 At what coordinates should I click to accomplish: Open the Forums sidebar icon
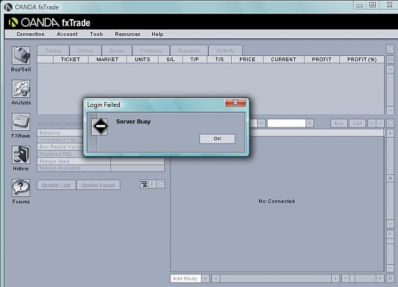(21, 188)
